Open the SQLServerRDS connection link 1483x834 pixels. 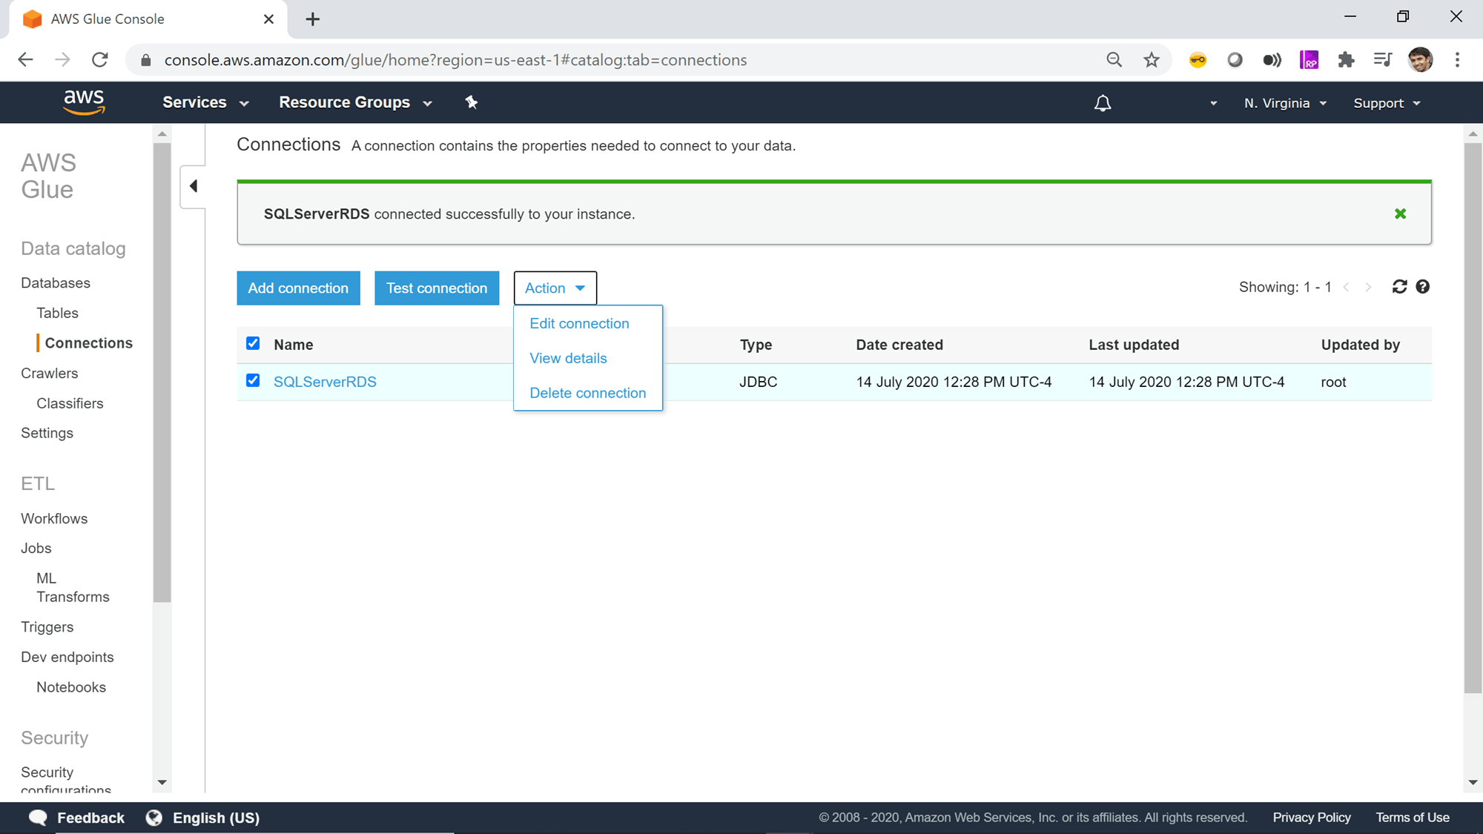pos(325,381)
